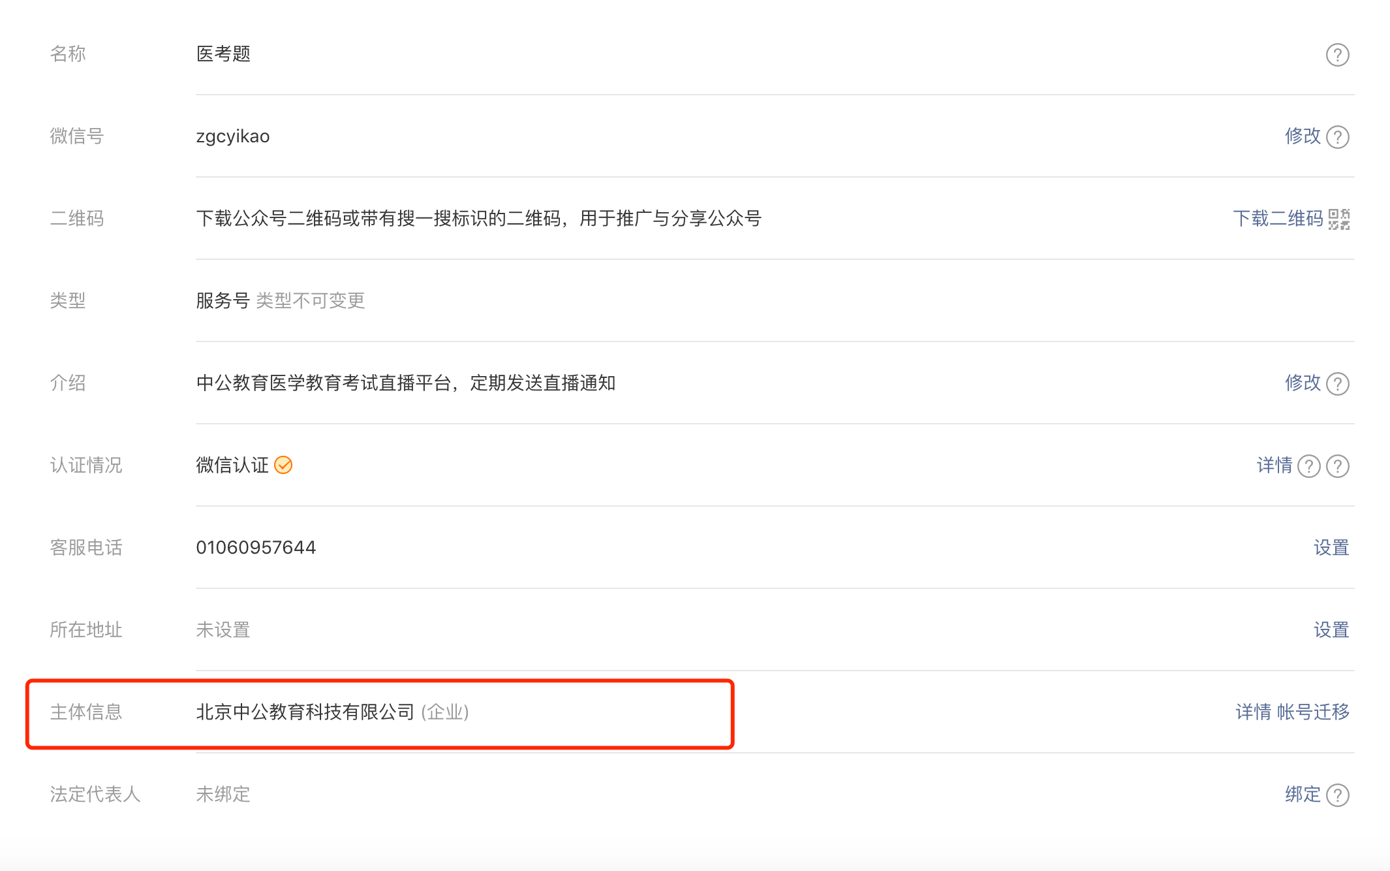Open 主体信息 详情 link
1390x871 pixels.
pos(1254,712)
